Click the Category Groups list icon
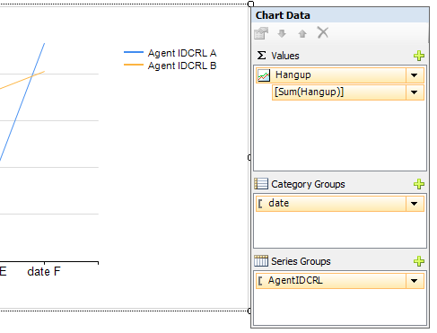 click(x=261, y=184)
